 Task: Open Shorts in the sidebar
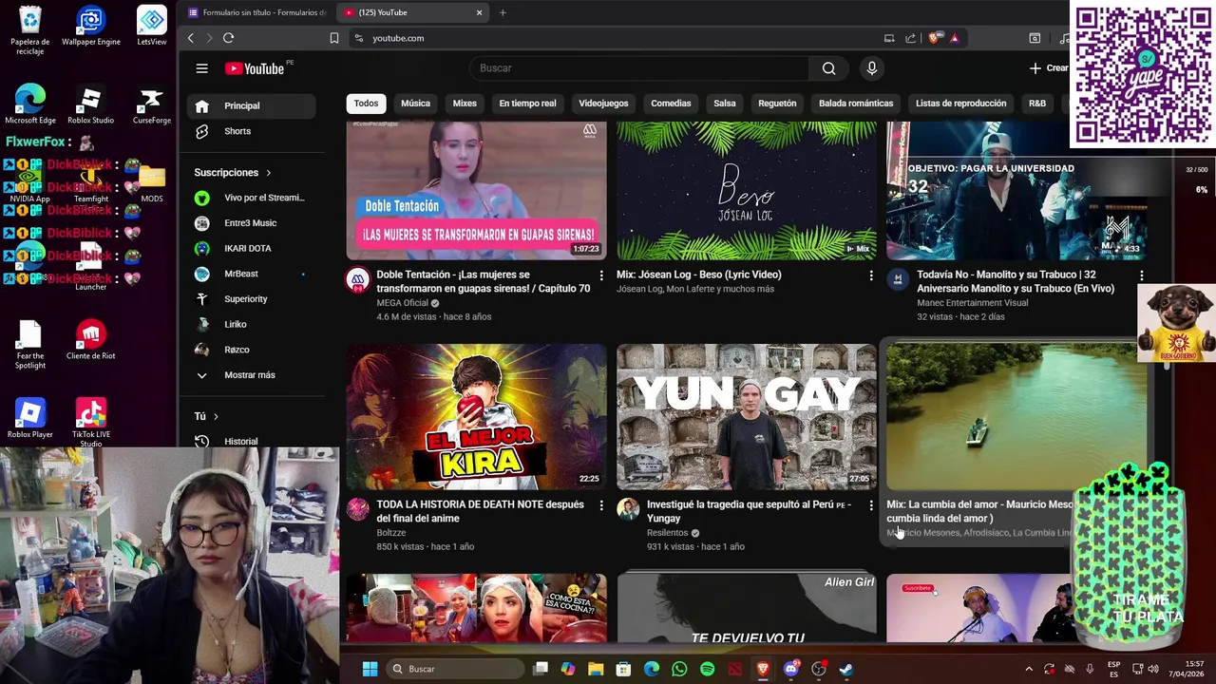251,131
